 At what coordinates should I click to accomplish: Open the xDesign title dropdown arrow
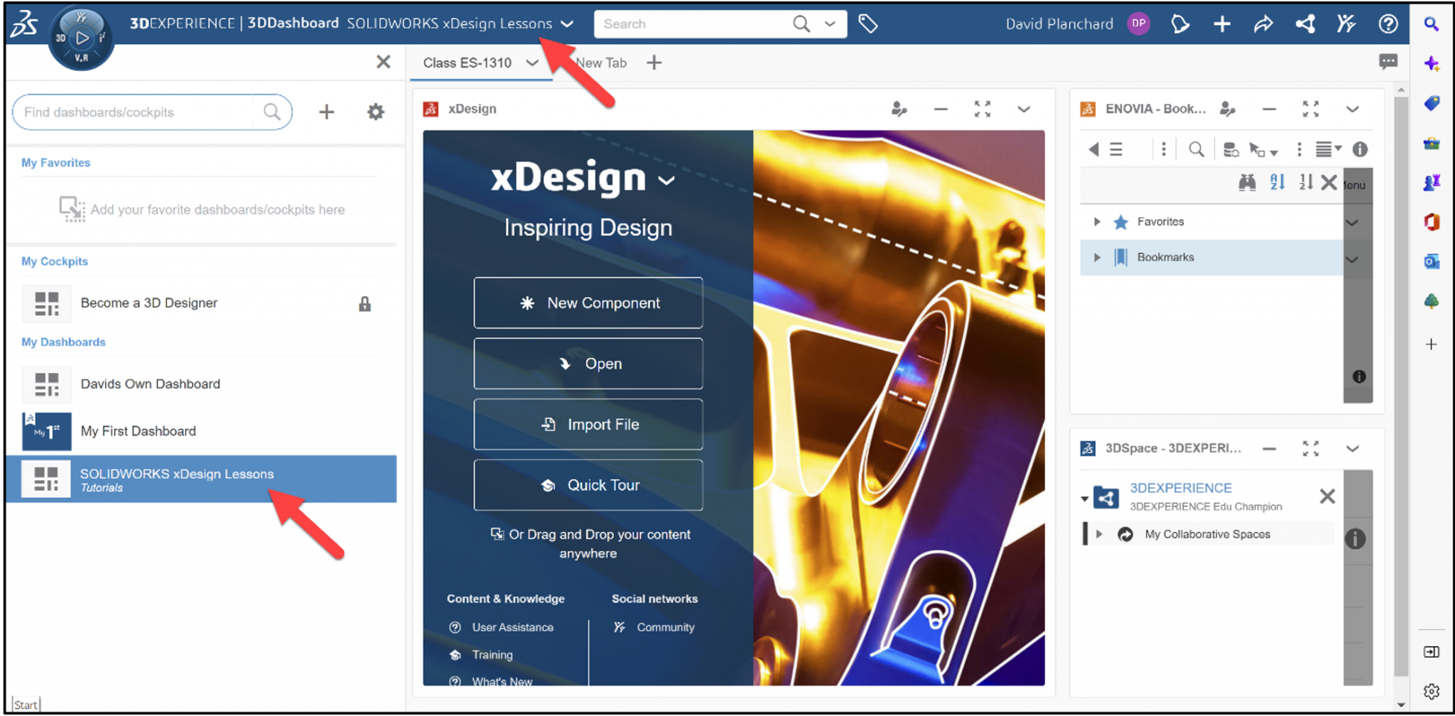(x=666, y=180)
